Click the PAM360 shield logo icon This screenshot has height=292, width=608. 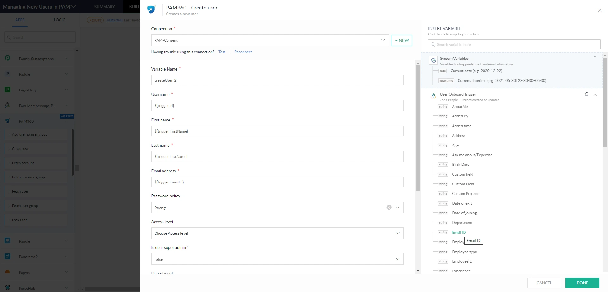tap(151, 10)
